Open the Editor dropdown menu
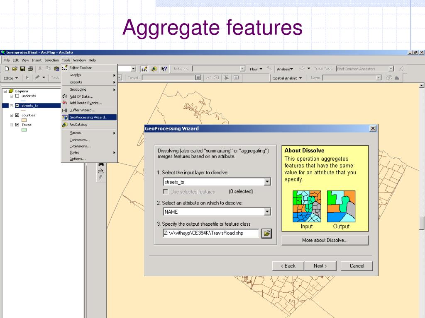 10,78
